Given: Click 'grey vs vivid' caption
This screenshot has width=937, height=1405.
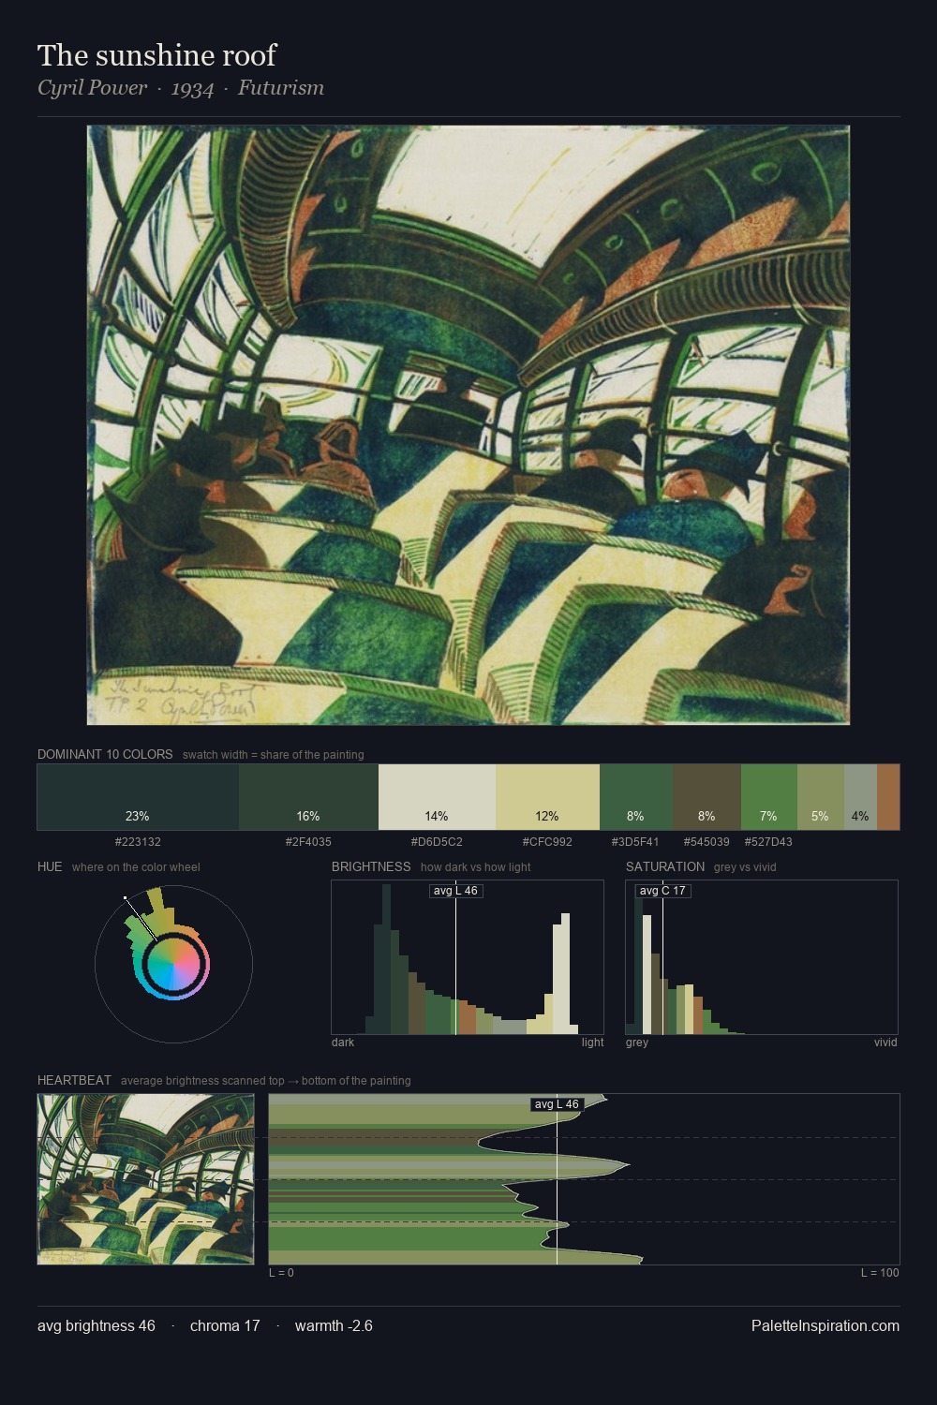Looking at the screenshot, I should click(745, 867).
